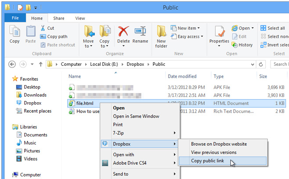The height and width of the screenshot is (179, 289).
Task: Open address bar history dropdown chevron
Action: 253,64
